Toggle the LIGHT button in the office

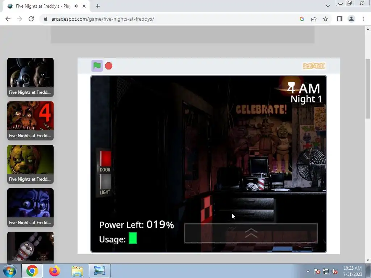(105, 182)
